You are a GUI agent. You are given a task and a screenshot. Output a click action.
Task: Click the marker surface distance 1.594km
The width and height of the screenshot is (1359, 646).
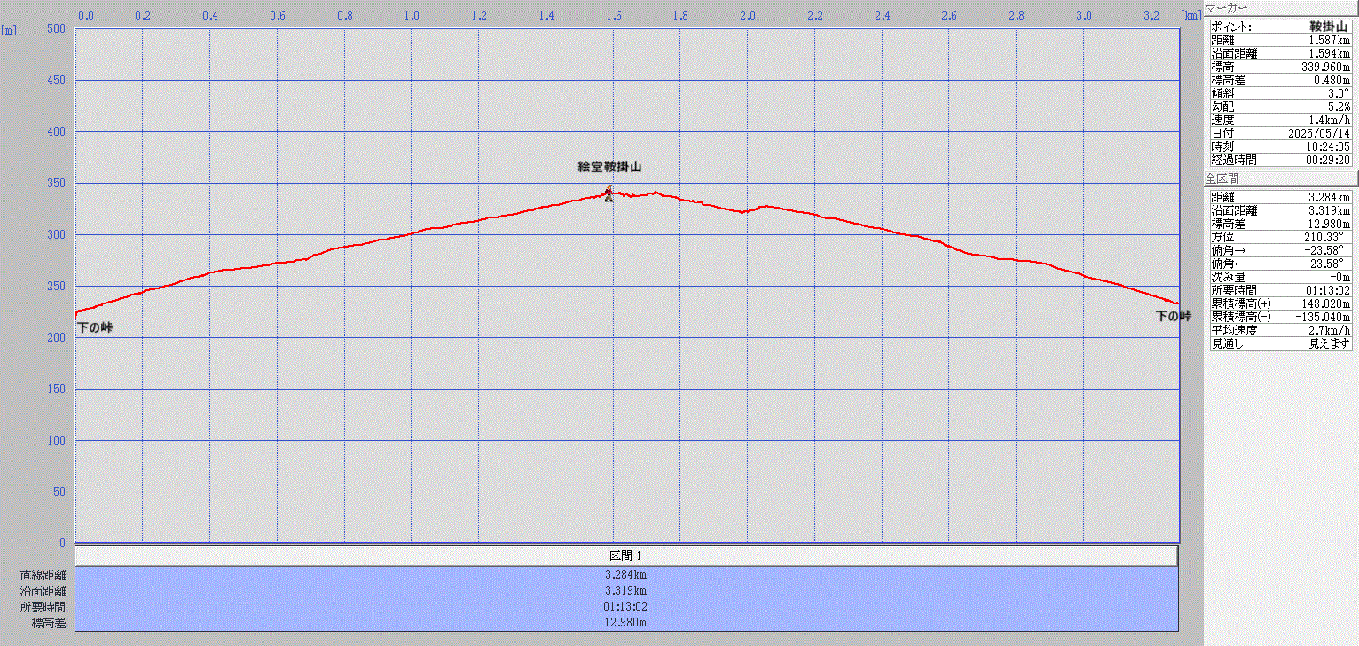pyautogui.click(x=1329, y=53)
